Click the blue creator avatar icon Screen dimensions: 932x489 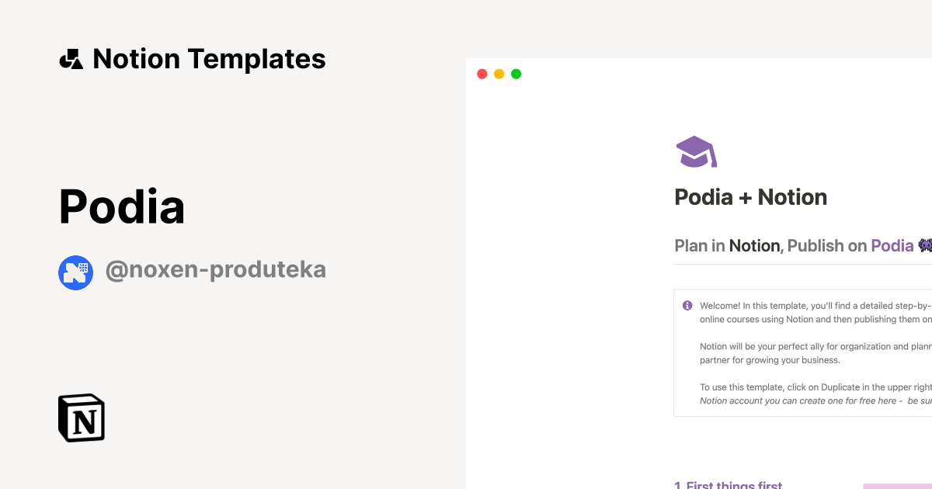point(75,272)
